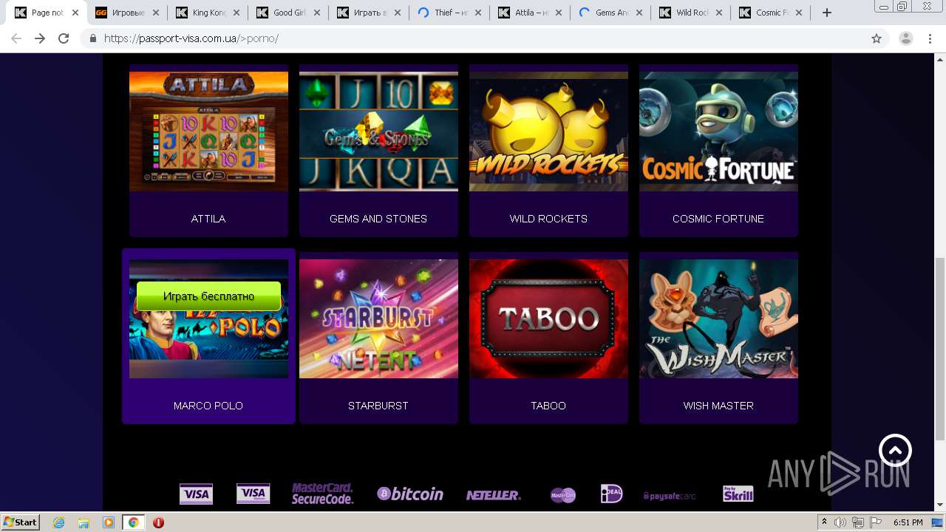Click the page vertical scrollbar thumb
Screen dimensions: 946x532
point(939,348)
